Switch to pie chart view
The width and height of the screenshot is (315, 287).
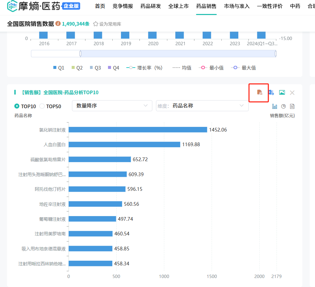pos(283,106)
